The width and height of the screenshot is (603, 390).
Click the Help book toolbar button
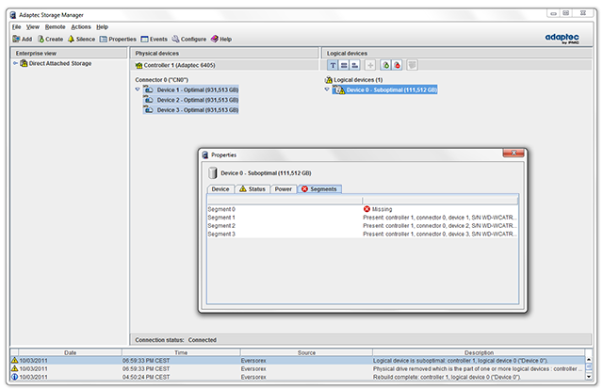221,40
